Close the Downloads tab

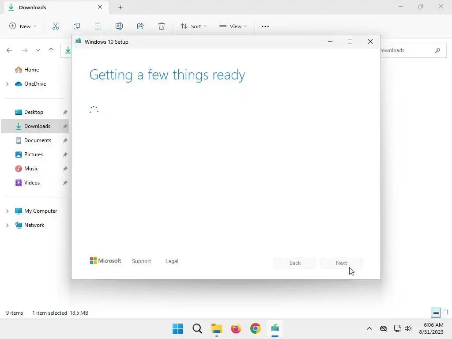pyautogui.click(x=100, y=7)
